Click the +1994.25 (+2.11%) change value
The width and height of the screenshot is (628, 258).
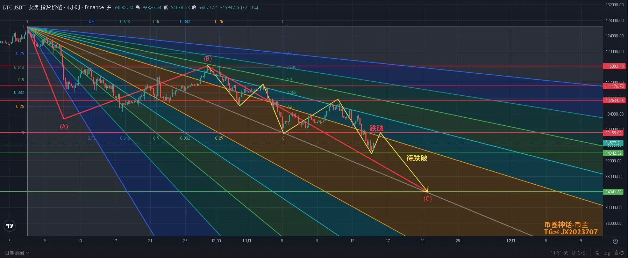point(239,7)
